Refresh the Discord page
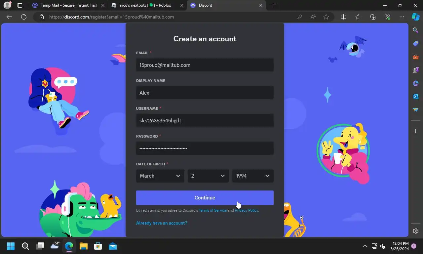The height and width of the screenshot is (254, 423). tap(24, 17)
